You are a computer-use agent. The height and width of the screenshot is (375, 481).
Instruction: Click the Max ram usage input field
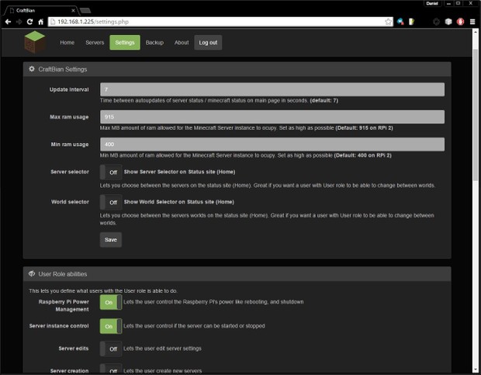(272, 117)
